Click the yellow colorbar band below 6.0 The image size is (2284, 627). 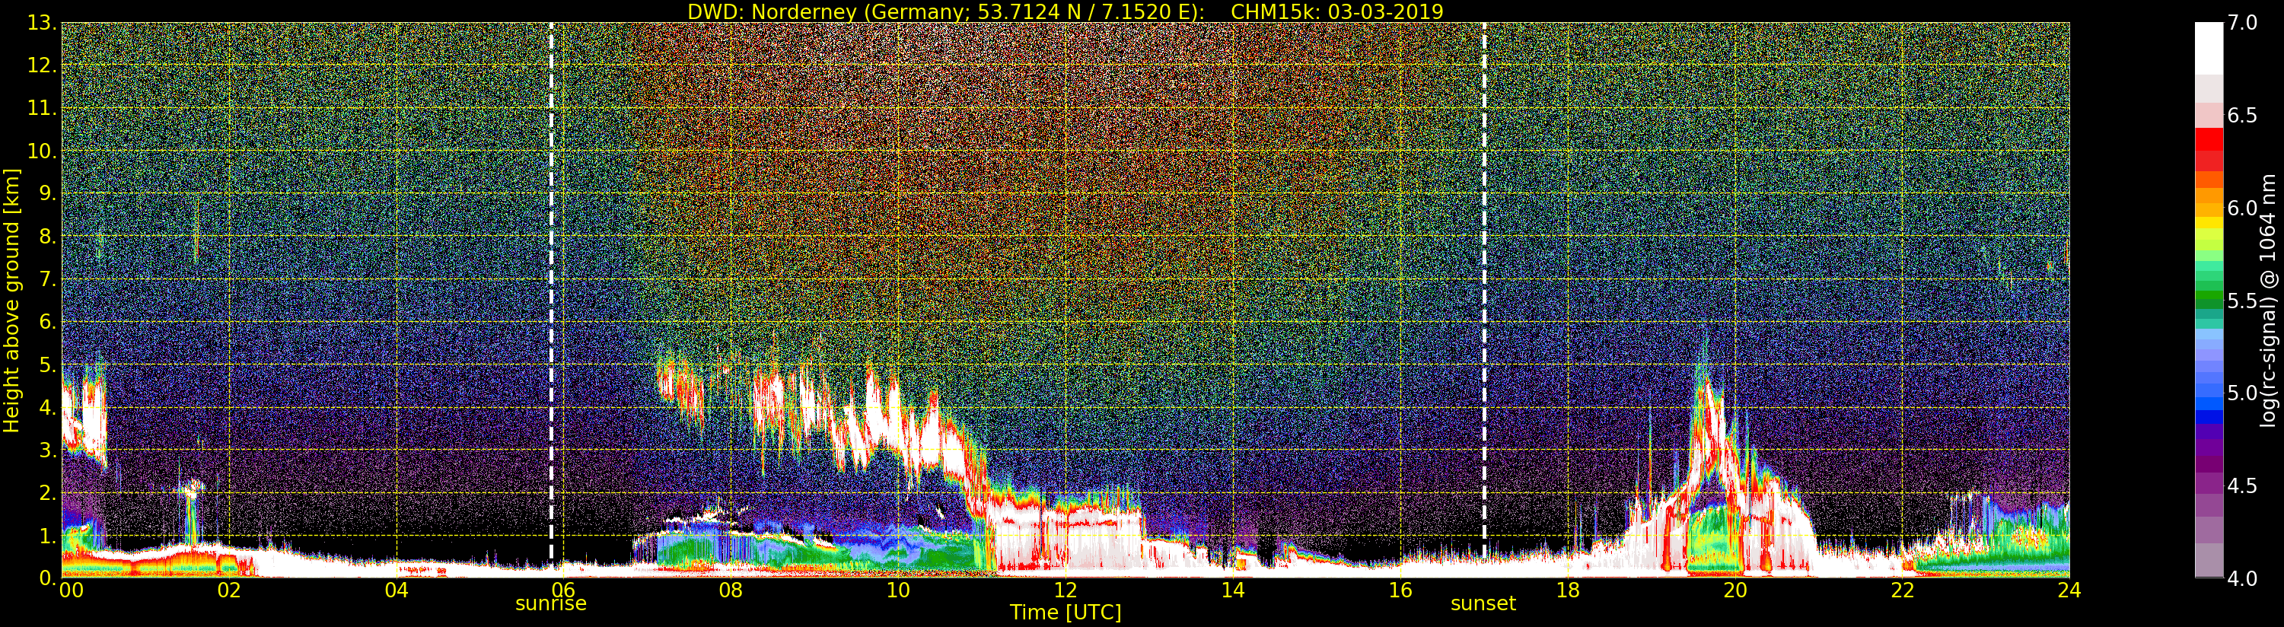[2209, 224]
